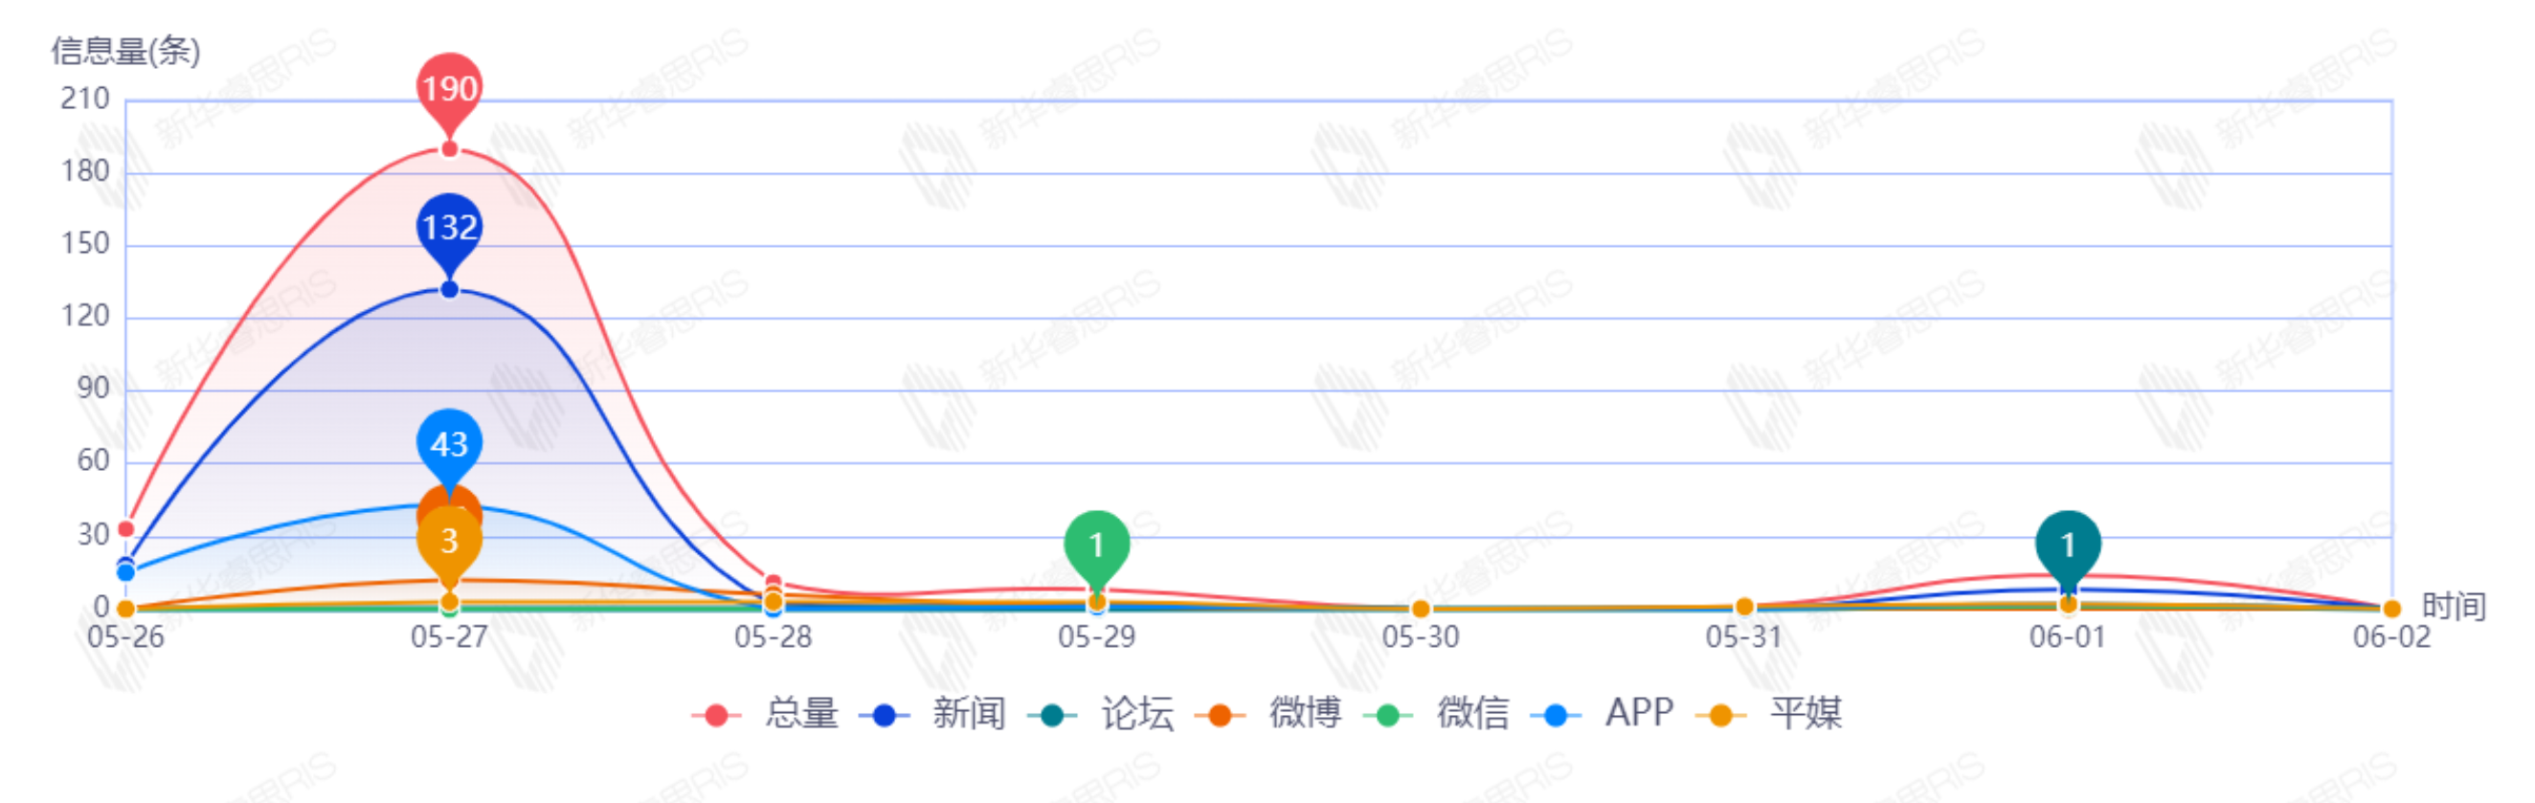Select the orange data point at 05-30

pos(1420,609)
